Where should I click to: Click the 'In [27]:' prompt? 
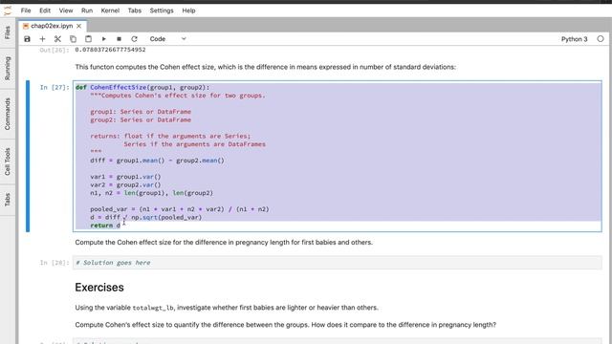pos(55,87)
